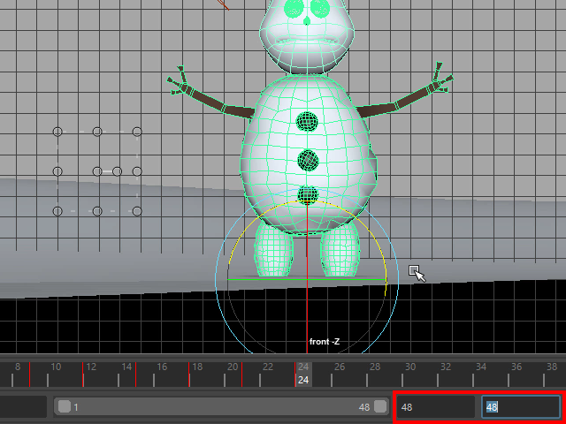Screen dimensions: 566x424
Task: Click the middle of the range slider bar
Action: [221, 407]
